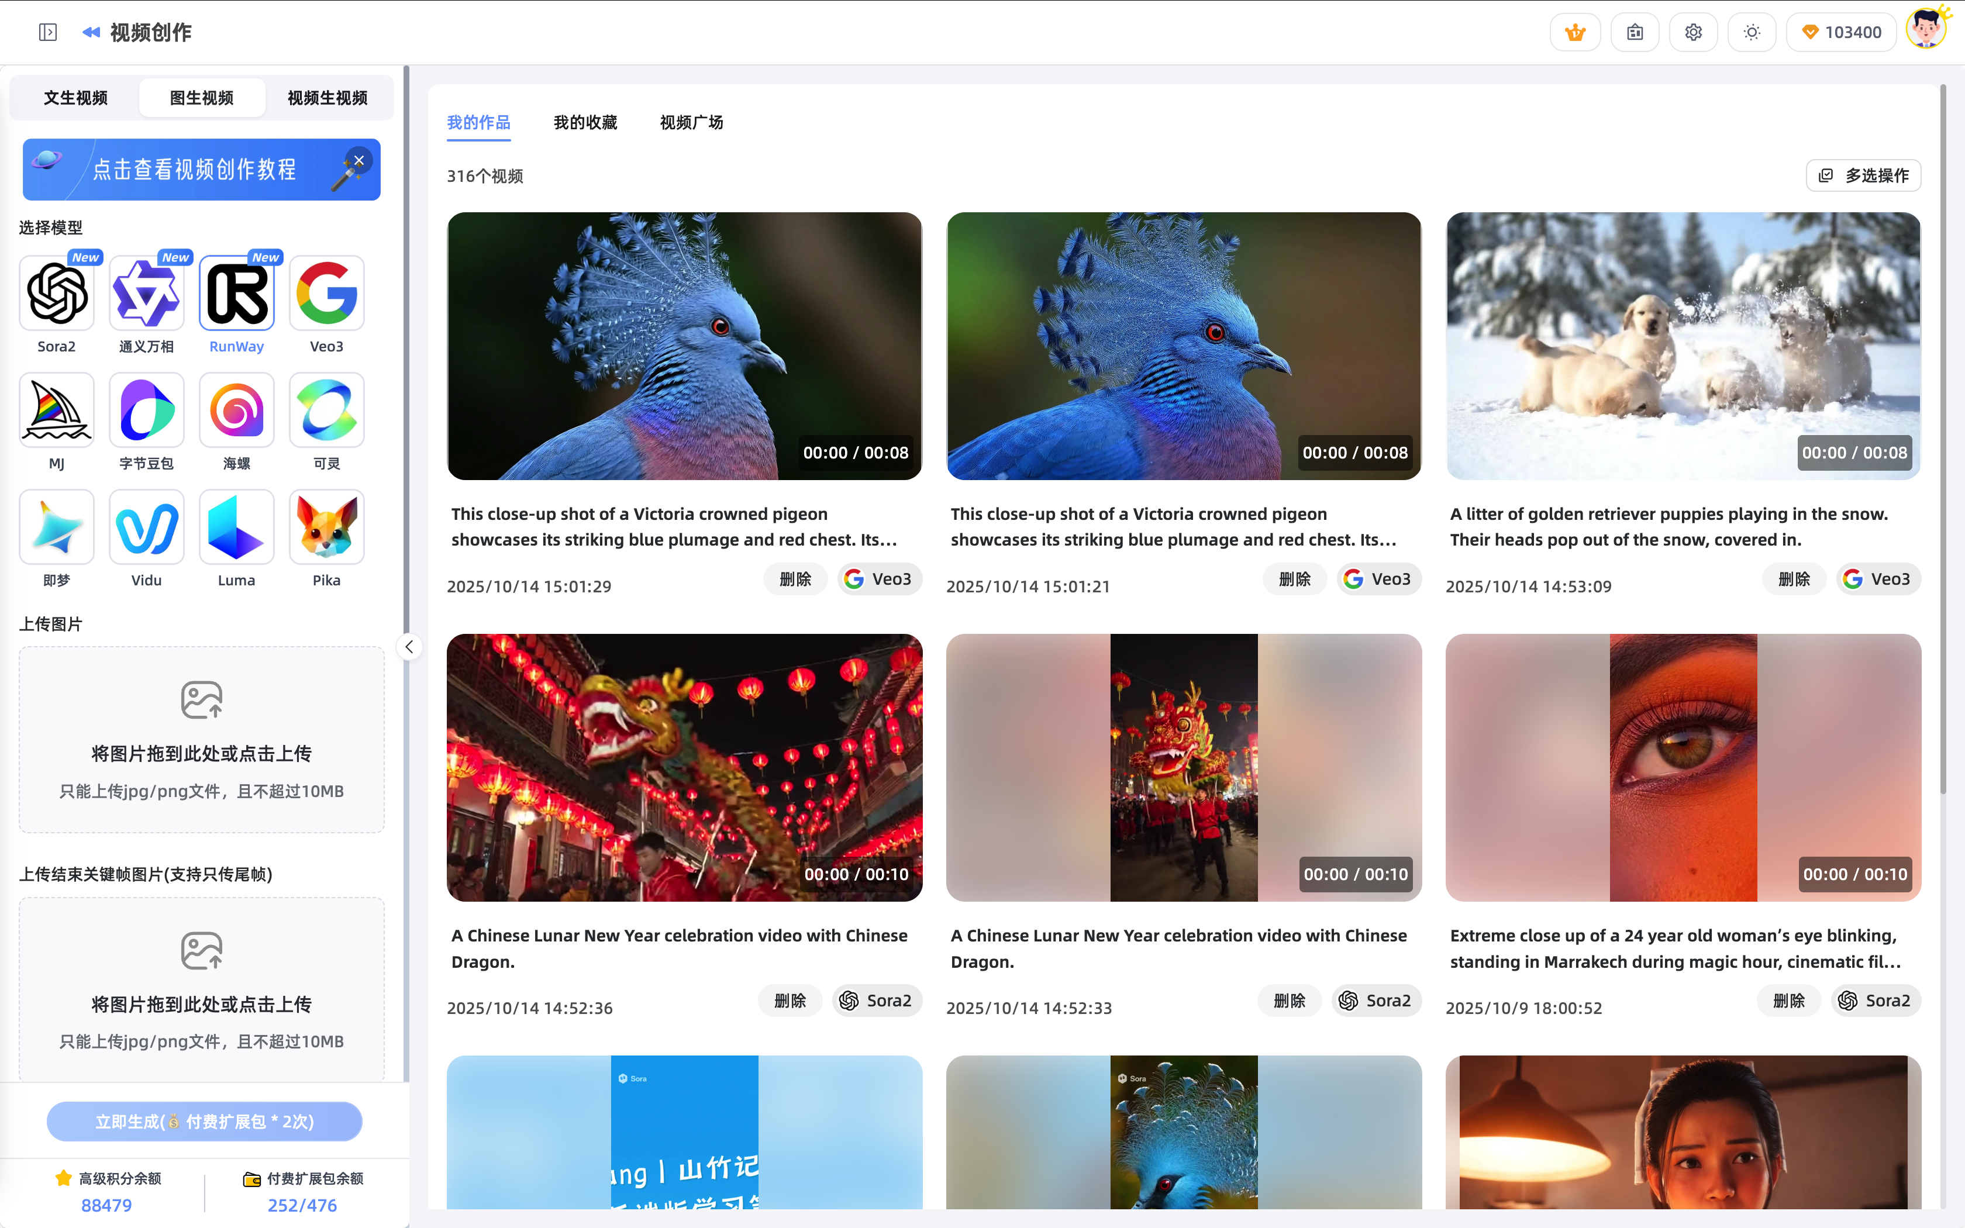Open the 视频广场 tab
Image resolution: width=1965 pixels, height=1228 pixels.
coord(692,123)
